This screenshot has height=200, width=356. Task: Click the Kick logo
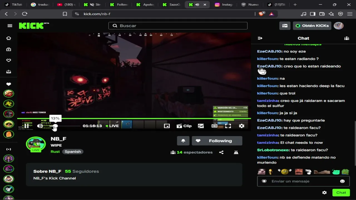click(34, 26)
